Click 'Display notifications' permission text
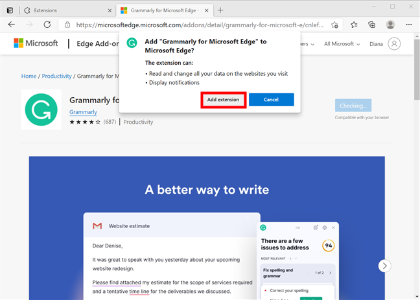This screenshot has width=420, height=300. (x=174, y=83)
